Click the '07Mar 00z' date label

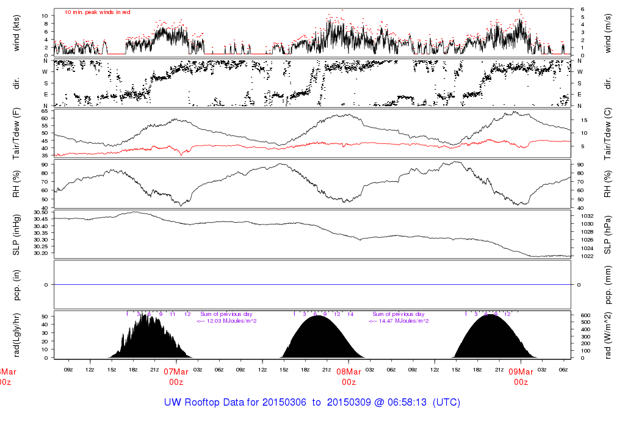point(176,377)
